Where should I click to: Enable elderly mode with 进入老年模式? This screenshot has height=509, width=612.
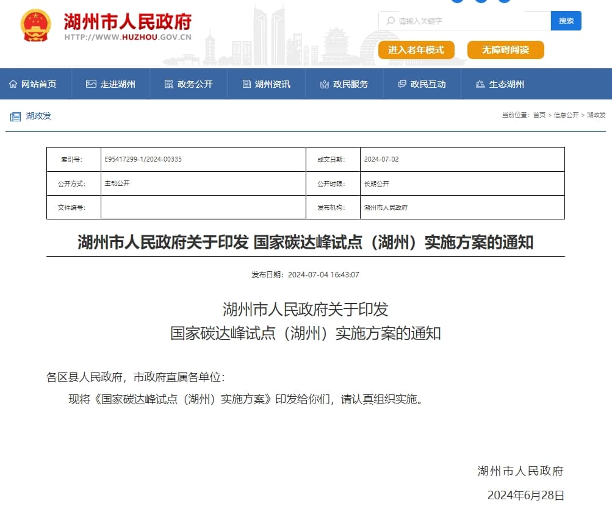click(416, 50)
